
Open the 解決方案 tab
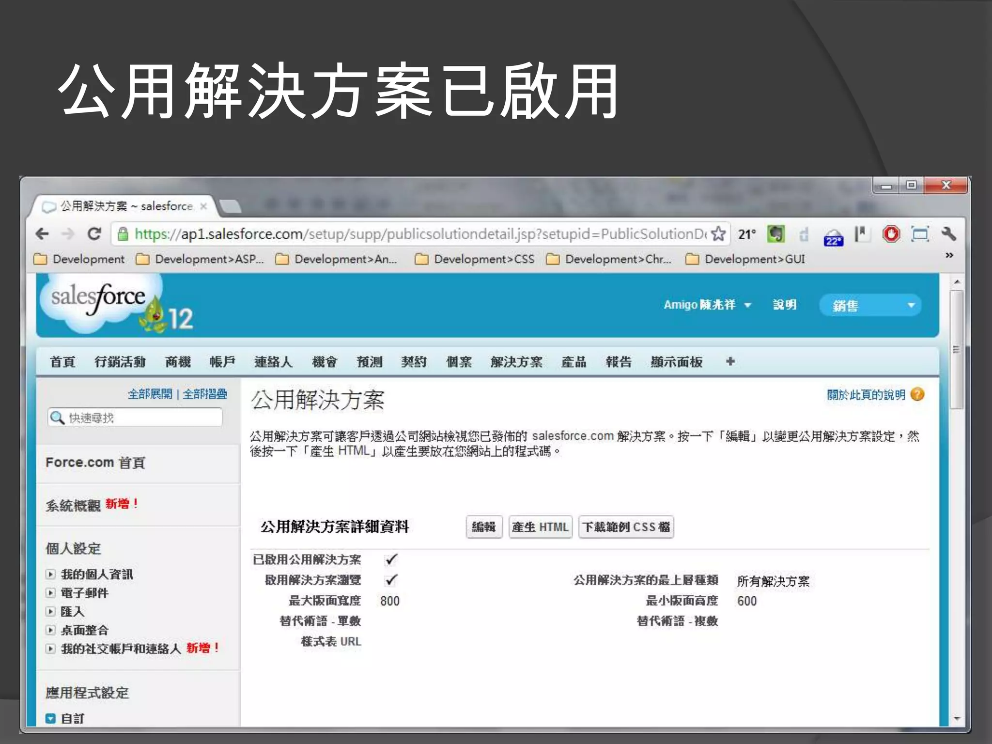(x=516, y=362)
